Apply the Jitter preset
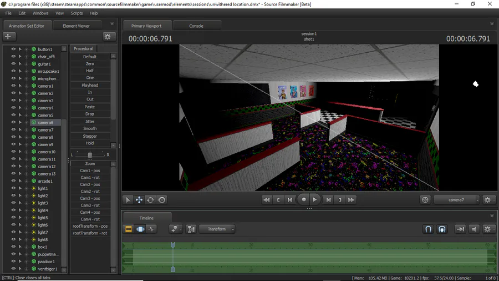This screenshot has width=499, height=281. (x=90, y=122)
